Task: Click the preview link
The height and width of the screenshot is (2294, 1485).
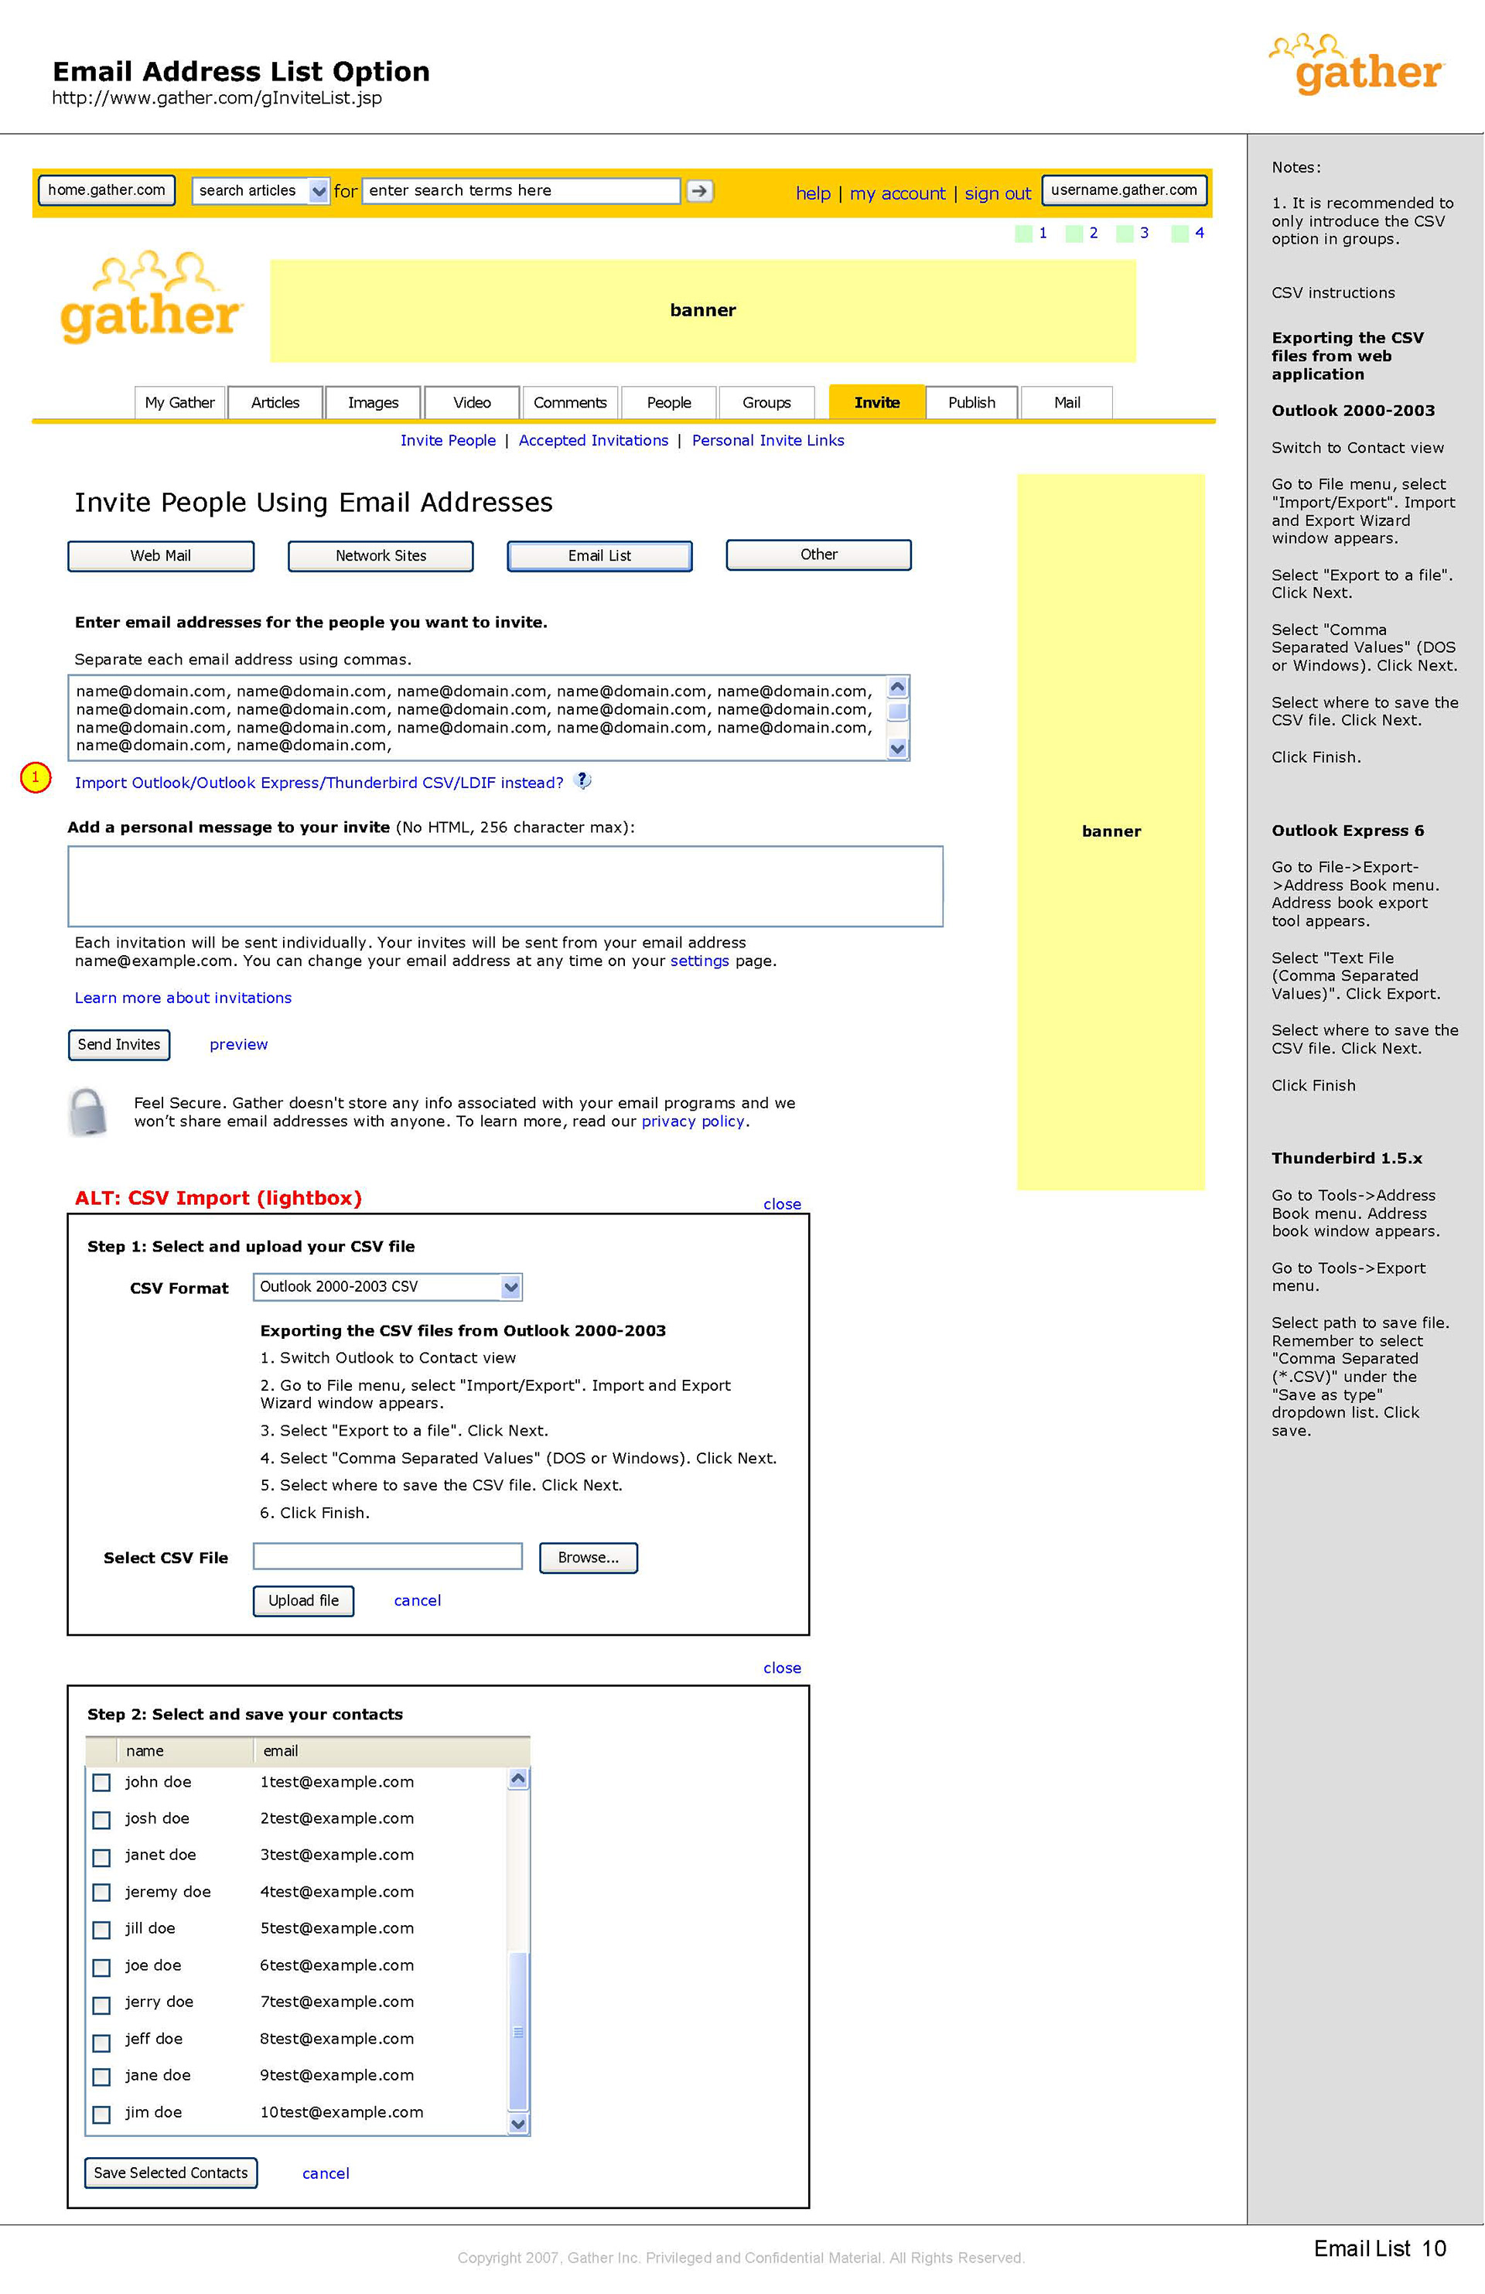Action: (239, 1044)
